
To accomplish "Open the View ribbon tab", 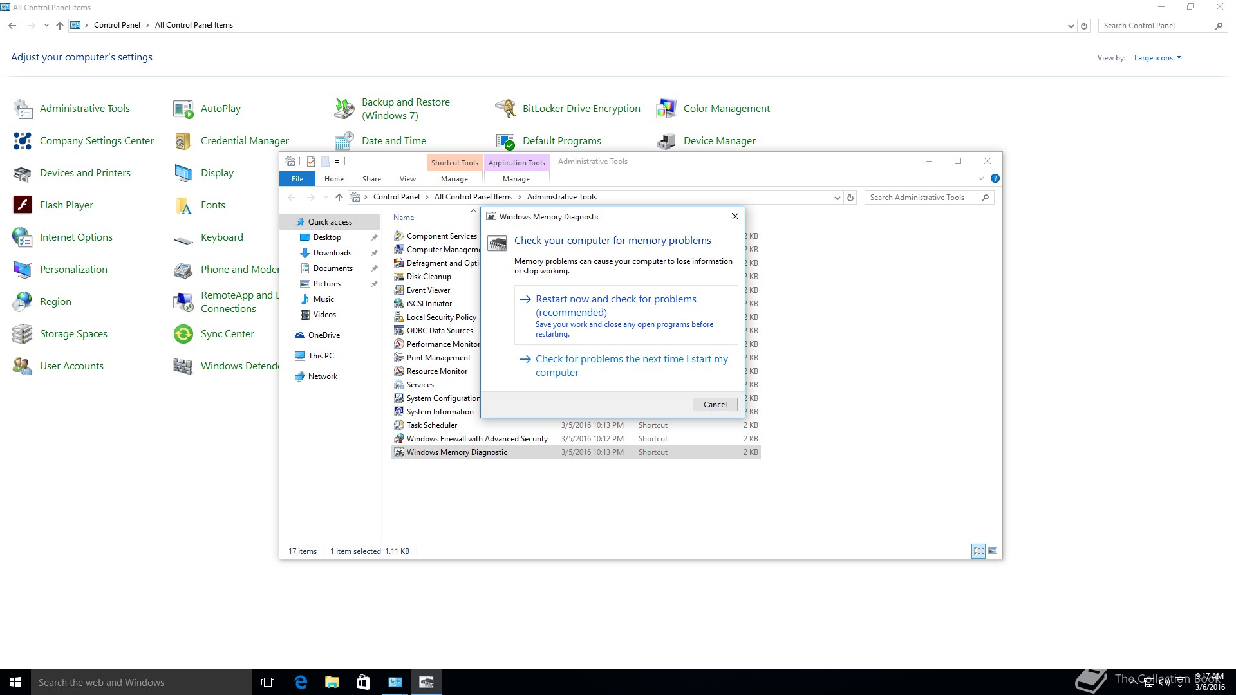I will point(407,179).
